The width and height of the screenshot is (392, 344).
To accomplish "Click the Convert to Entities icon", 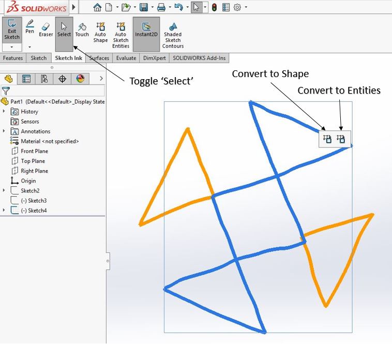I will click(x=341, y=139).
